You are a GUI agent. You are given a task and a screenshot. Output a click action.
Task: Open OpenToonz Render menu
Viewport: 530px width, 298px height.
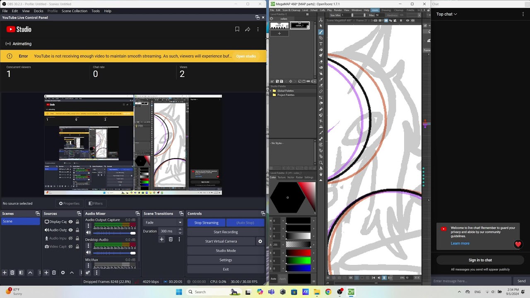338,10
